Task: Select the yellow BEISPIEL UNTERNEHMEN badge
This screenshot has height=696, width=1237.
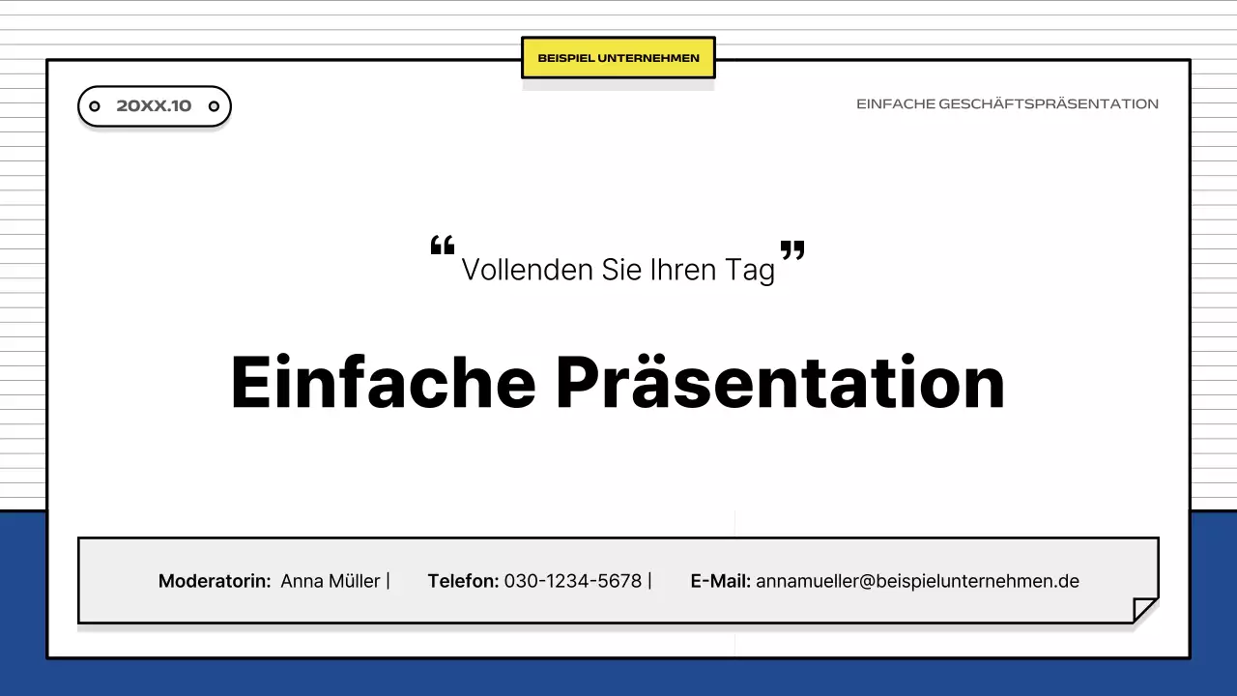Action: (618, 57)
